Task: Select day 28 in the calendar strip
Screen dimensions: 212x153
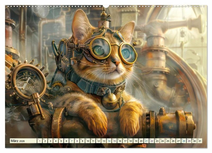Action: point(184,141)
